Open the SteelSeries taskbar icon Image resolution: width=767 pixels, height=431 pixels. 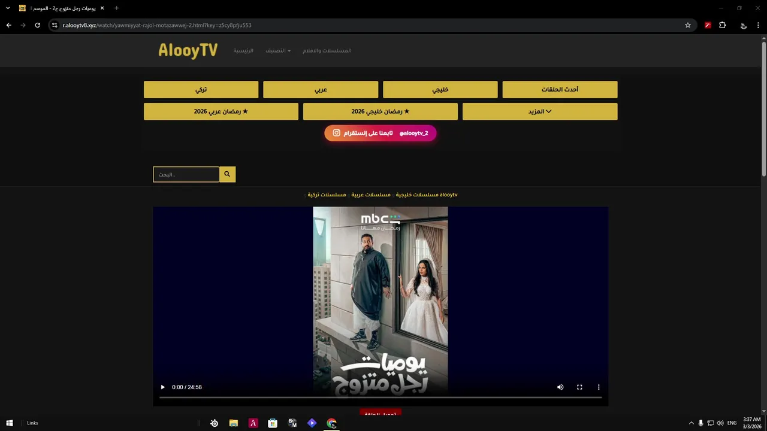tap(214, 423)
